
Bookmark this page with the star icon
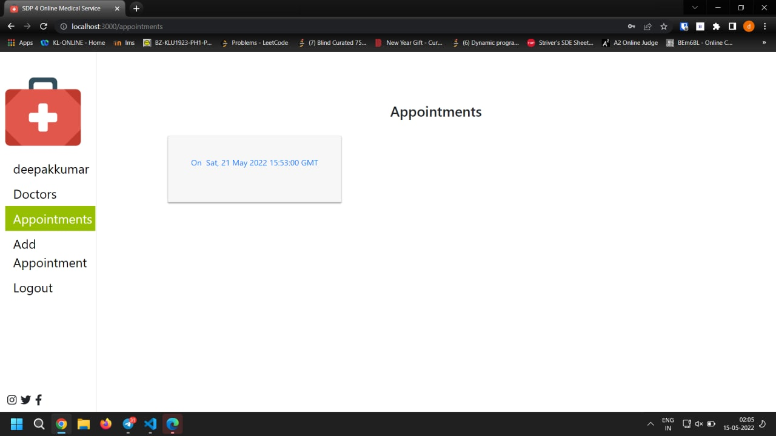pos(664,27)
